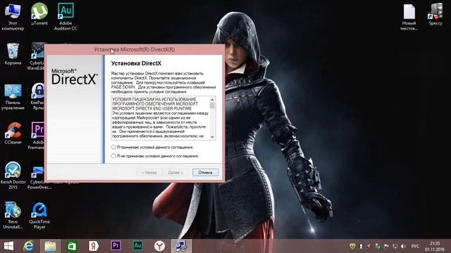Open Premiere Pro from the taskbar
The width and height of the screenshot is (451, 253).
tap(116, 246)
